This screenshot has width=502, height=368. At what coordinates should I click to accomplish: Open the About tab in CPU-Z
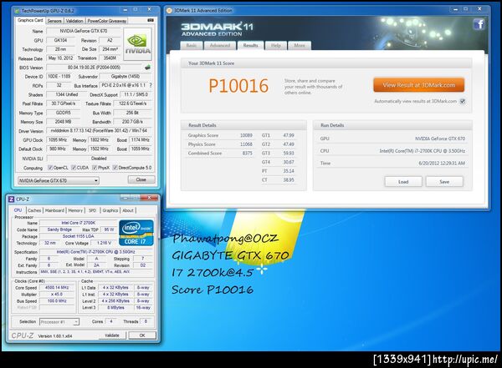[128, 210]
